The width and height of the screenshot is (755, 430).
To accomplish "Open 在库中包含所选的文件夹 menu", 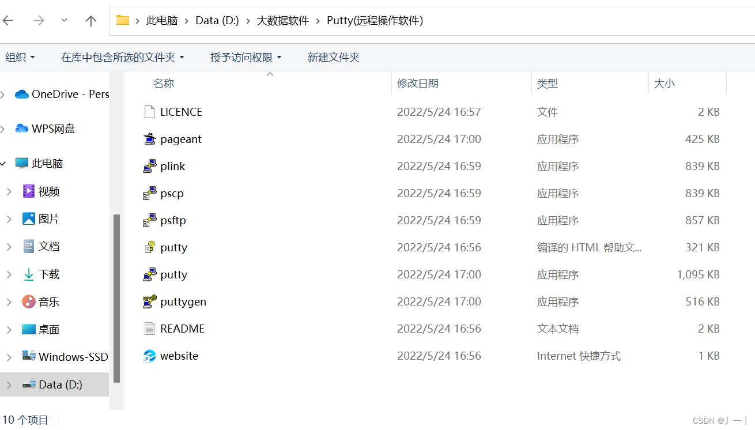I will pyautogui.click(x=123, y=57).
